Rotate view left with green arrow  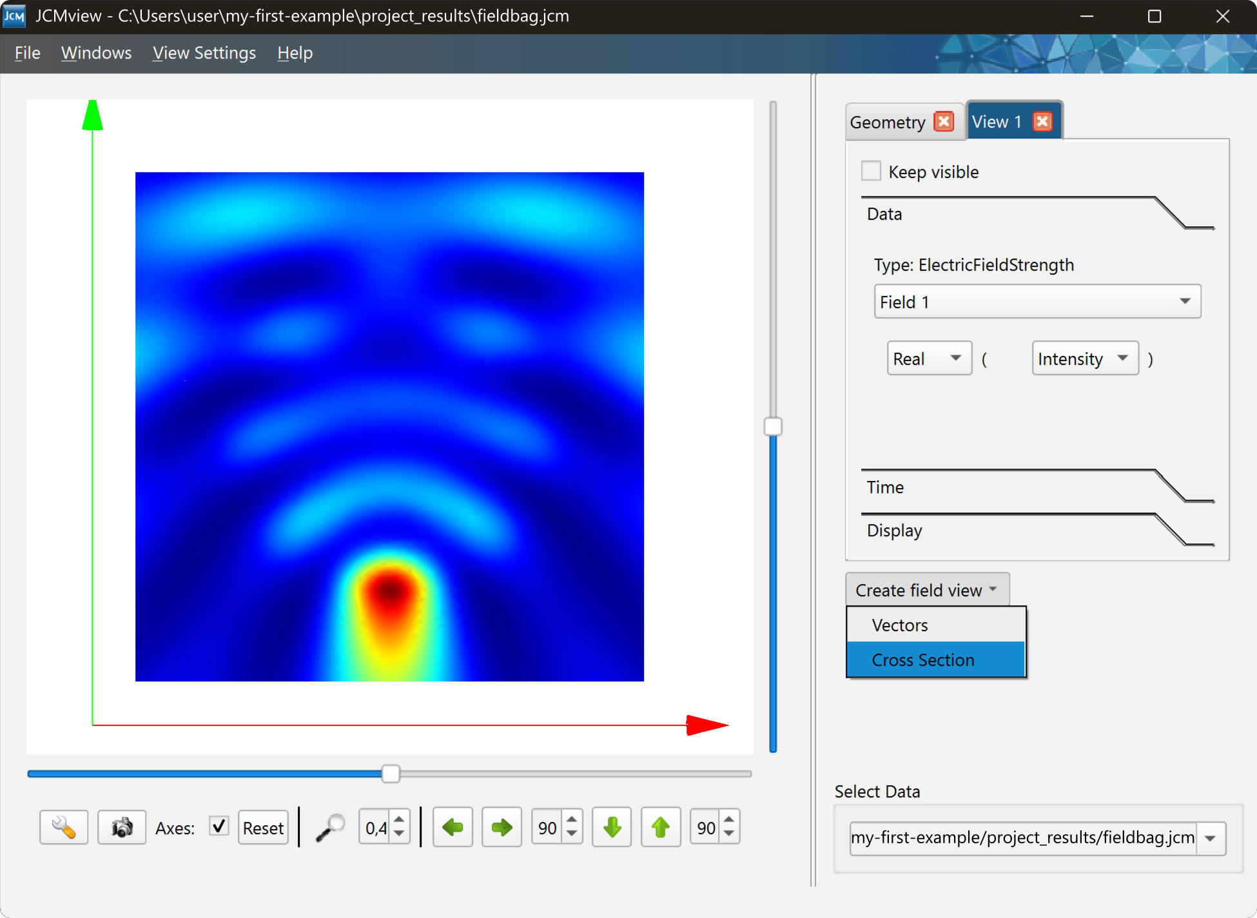point(453,827)
